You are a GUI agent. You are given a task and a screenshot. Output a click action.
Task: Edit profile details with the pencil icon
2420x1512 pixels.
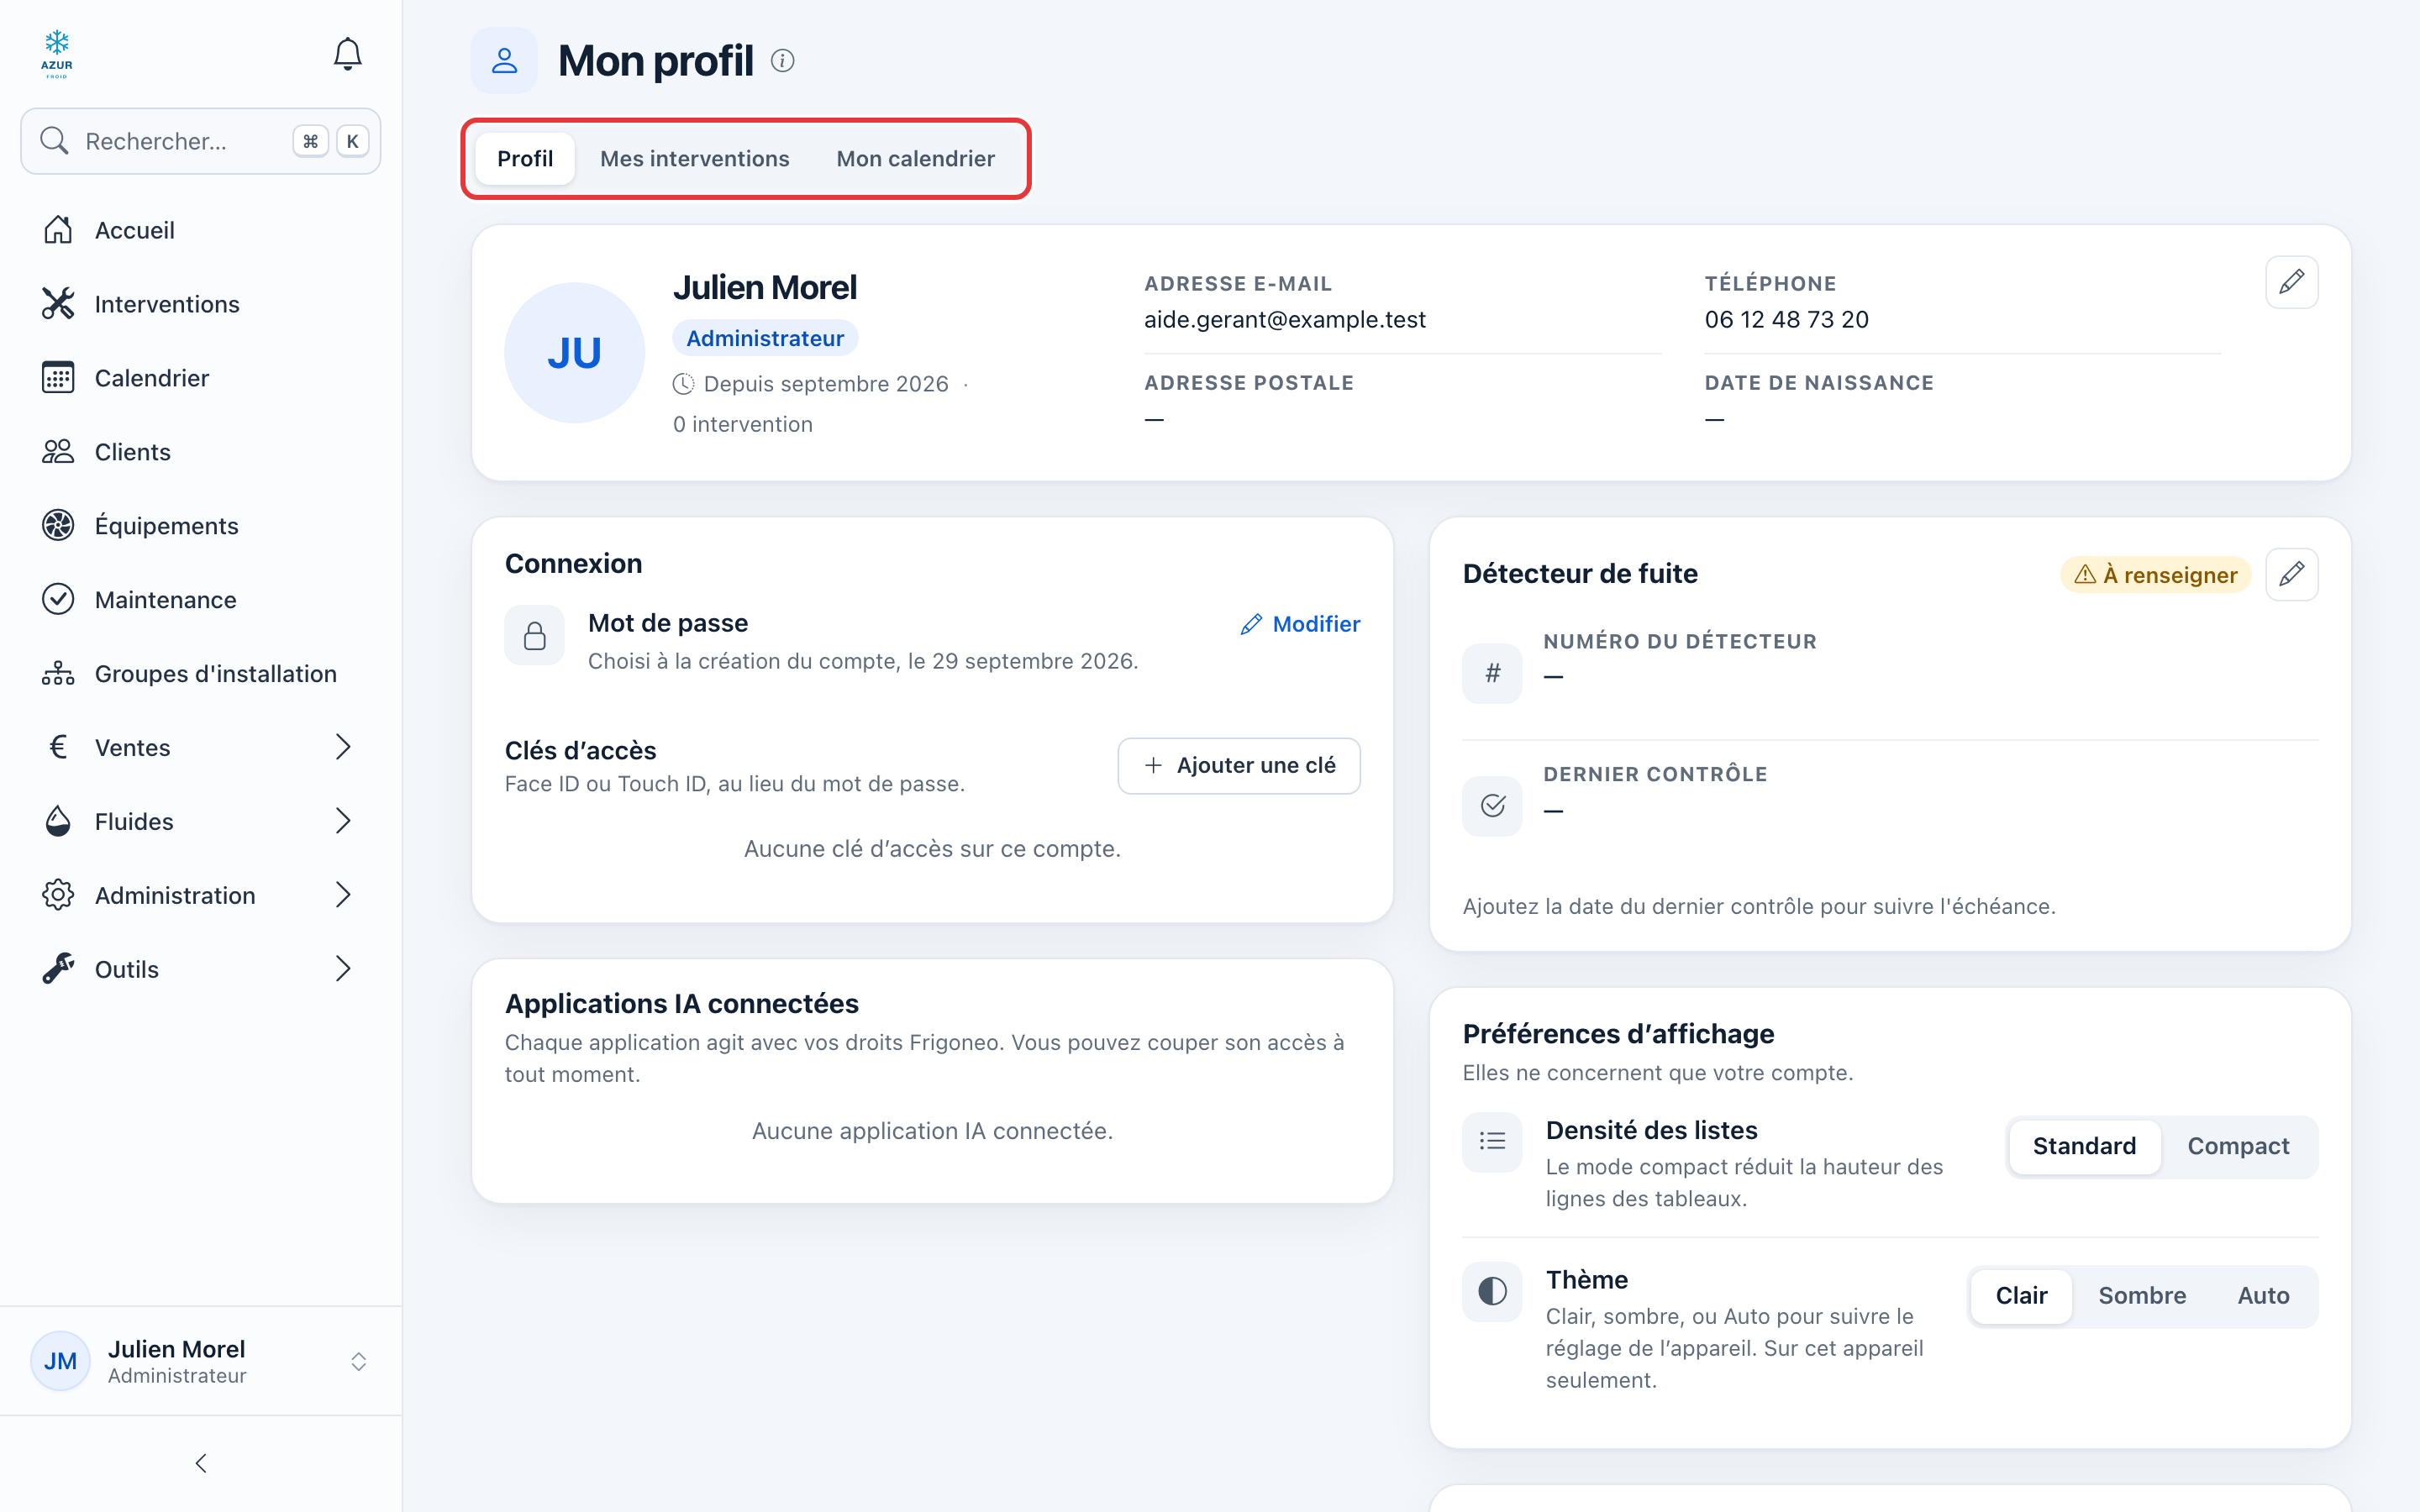click(x=2291, y=282)
